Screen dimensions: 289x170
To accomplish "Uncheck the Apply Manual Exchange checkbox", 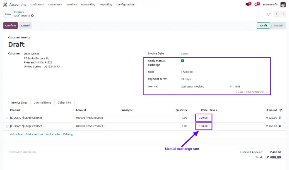I will (182, 61).
